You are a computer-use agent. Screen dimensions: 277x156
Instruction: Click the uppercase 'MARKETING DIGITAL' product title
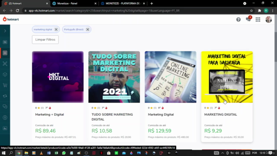click(220, 114)
